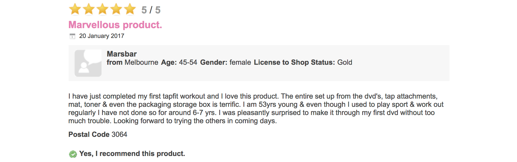Viewport: 517px width, 162px height.
Task: Click the 20 January 2017 date
Action: [102, 36]
